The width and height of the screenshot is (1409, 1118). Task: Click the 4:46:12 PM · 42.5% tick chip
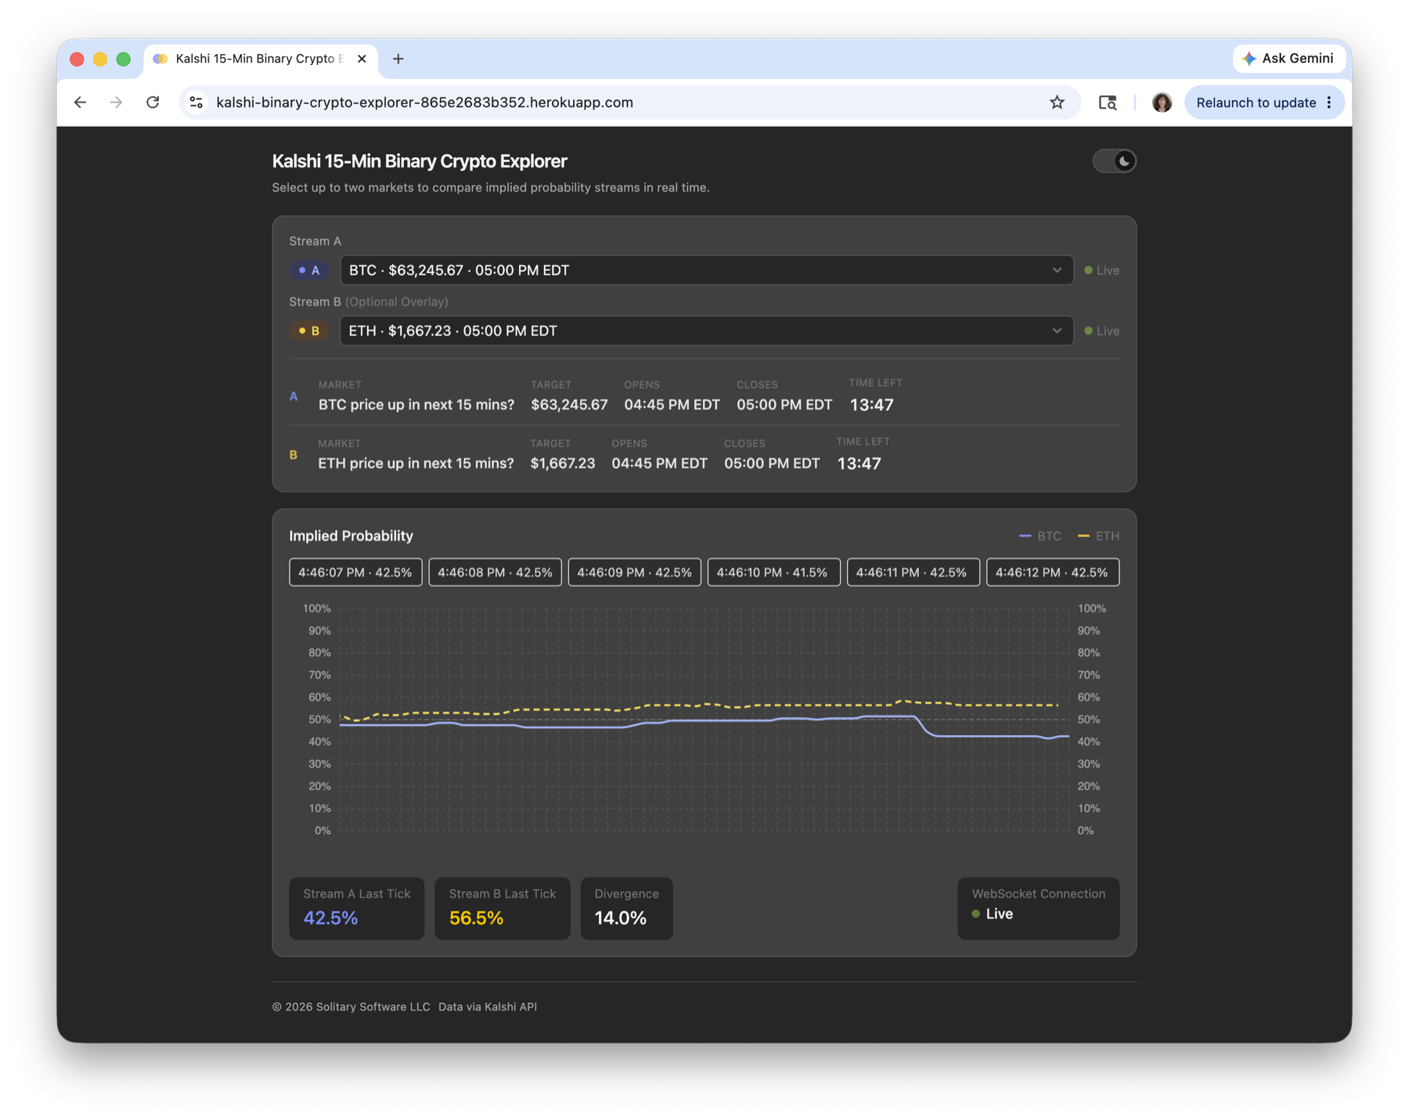(x=1052, y=572)
